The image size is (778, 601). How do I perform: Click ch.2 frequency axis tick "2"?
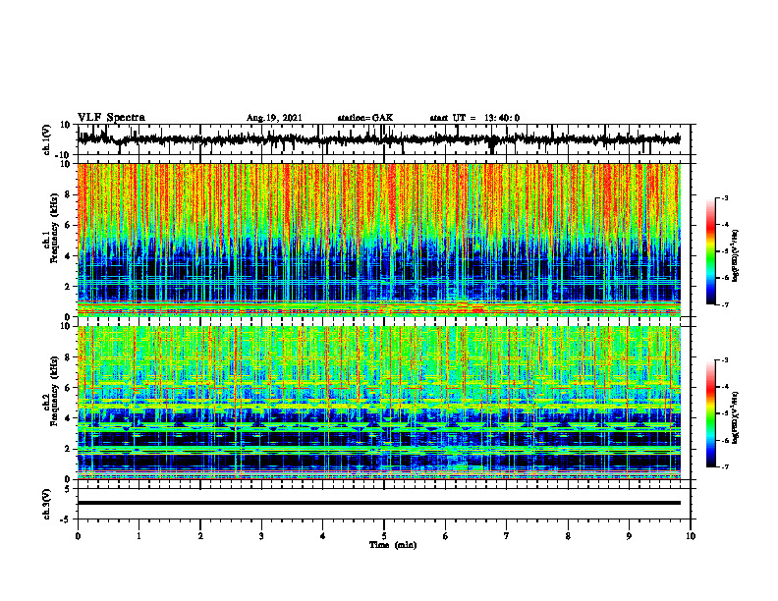(68, 449)
